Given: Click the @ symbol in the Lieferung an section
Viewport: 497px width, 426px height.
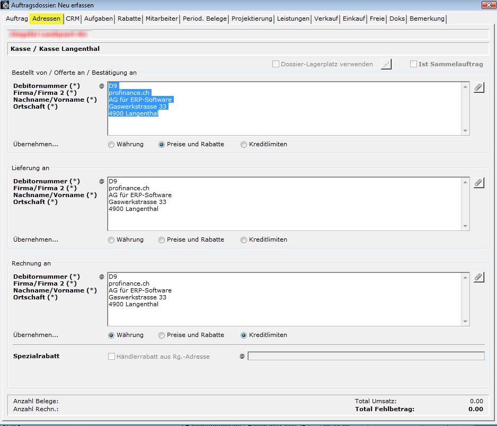Looking at the screenshot, I should [102, 181].
